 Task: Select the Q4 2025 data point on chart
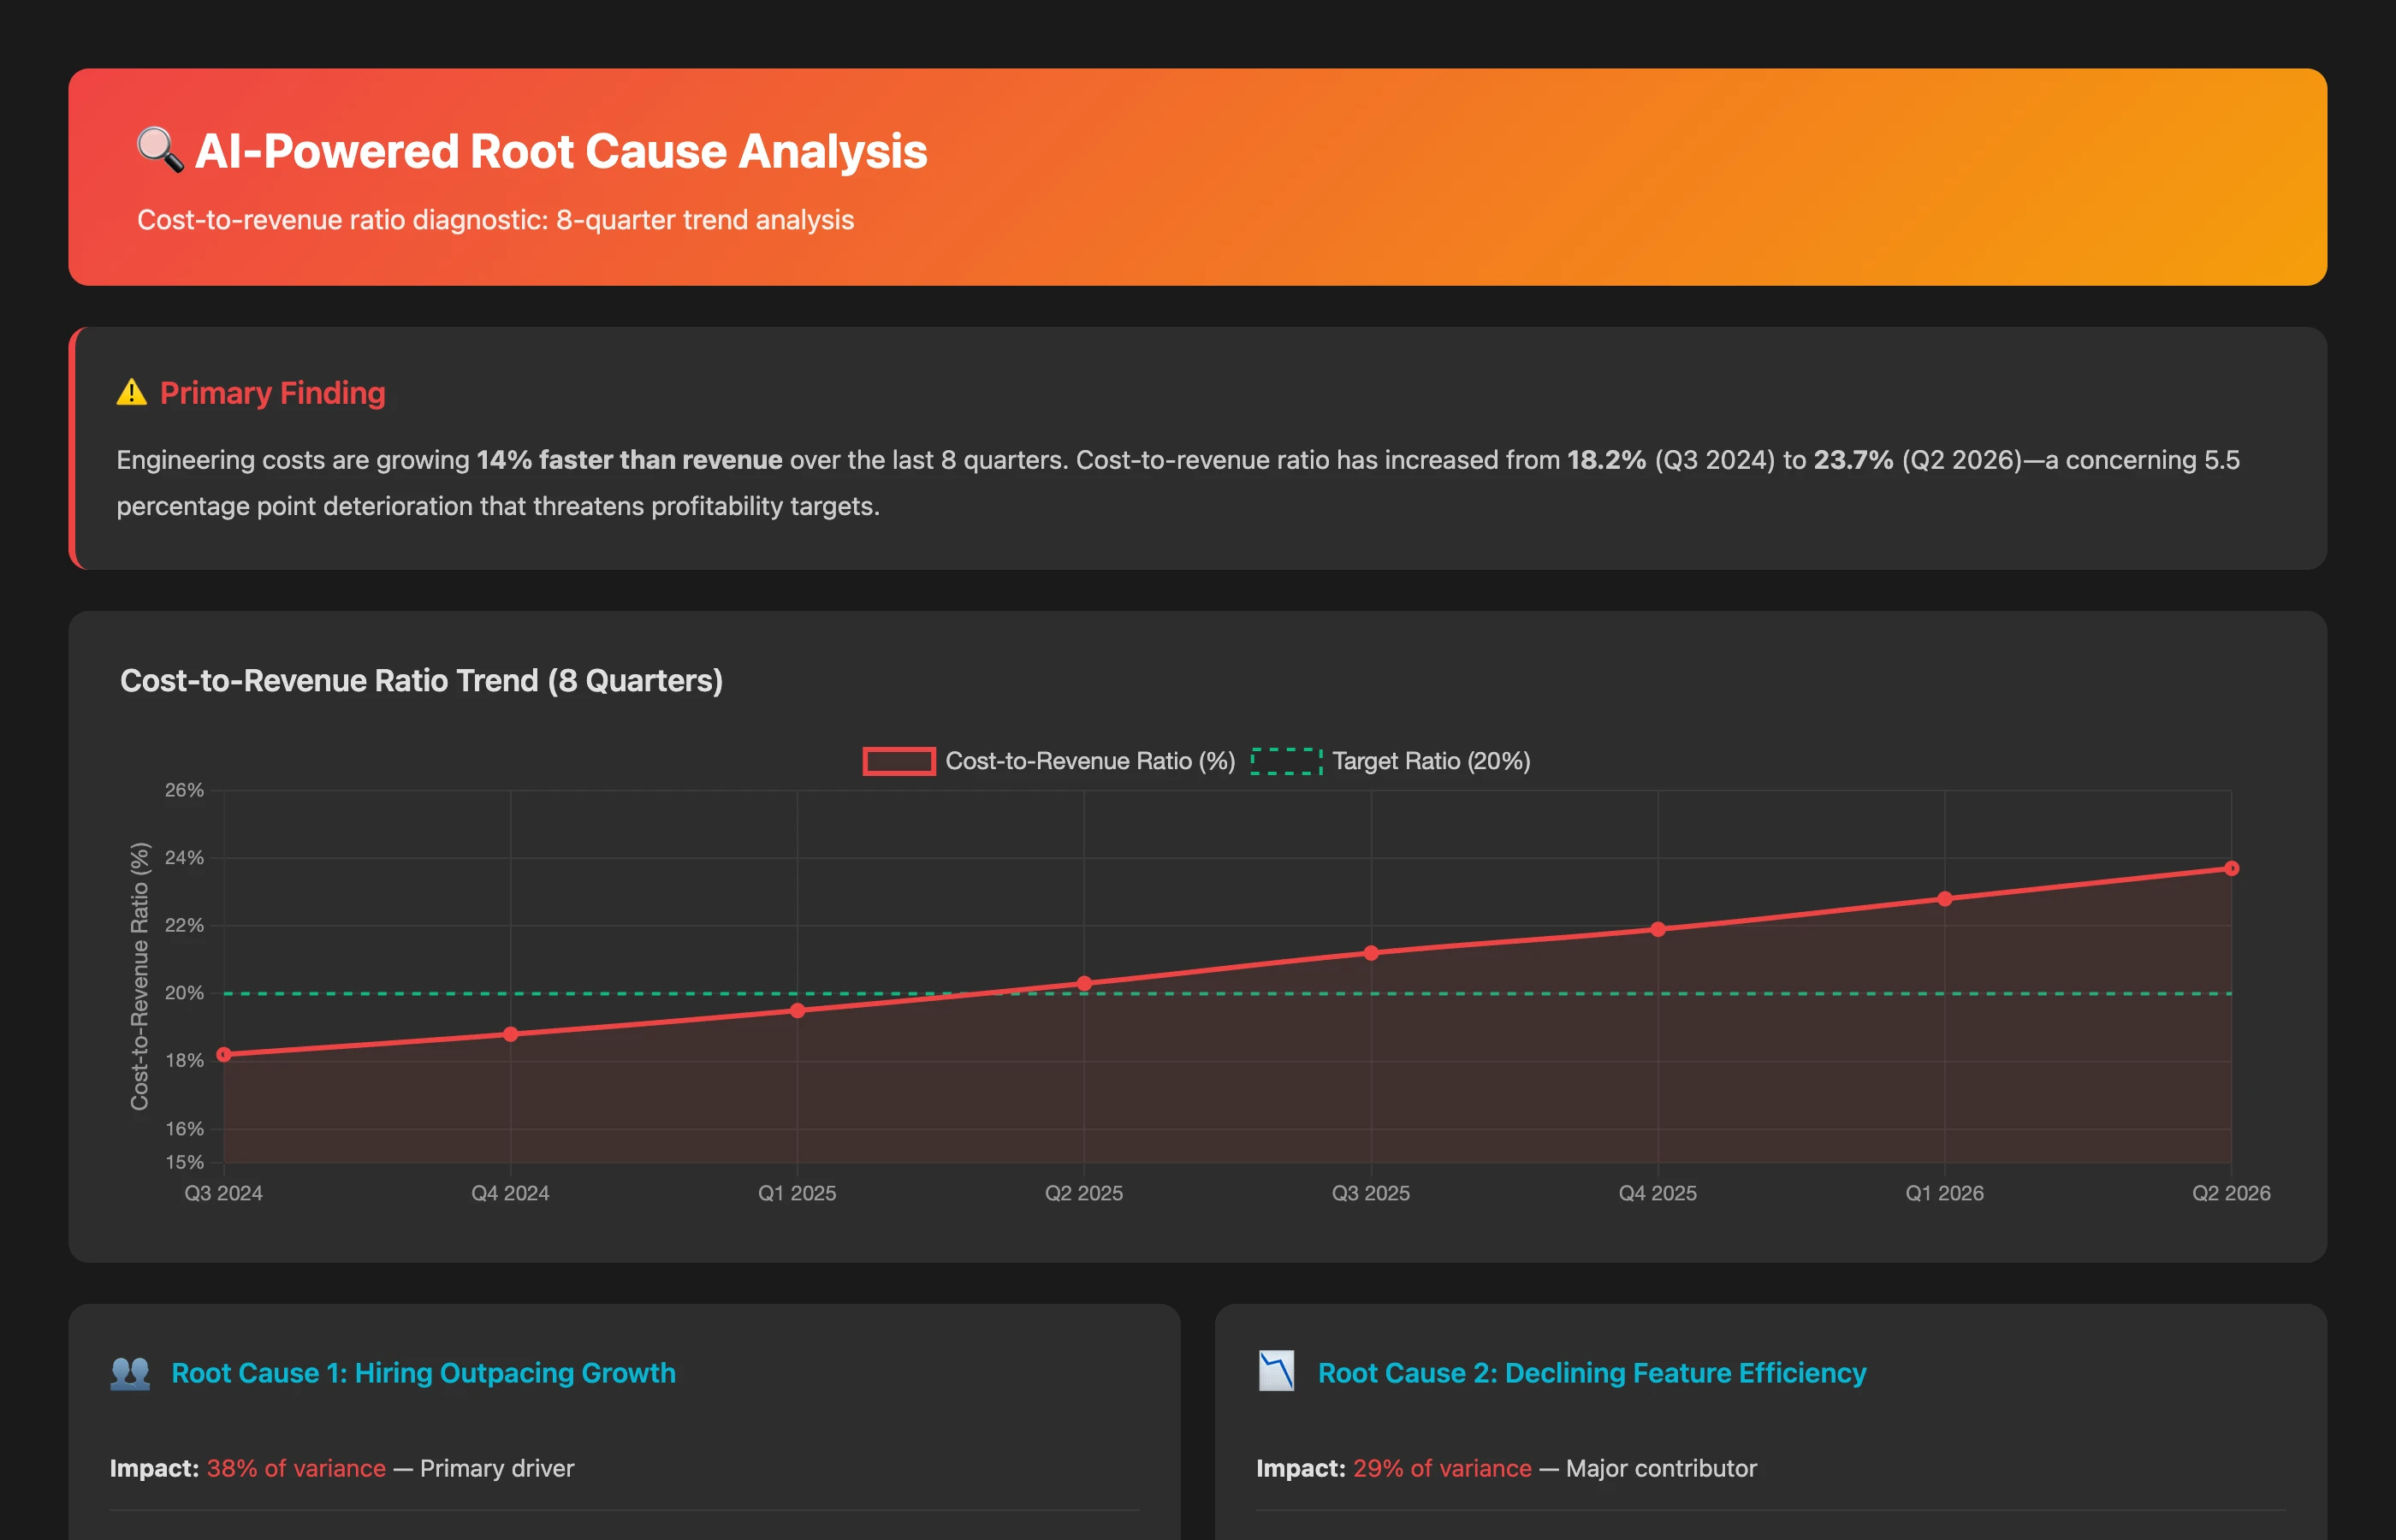(x=1658, y=930)
